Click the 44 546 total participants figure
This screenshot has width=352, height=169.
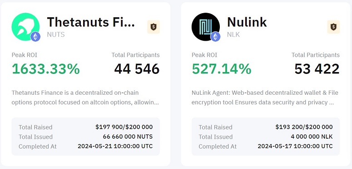pos(137,69)
